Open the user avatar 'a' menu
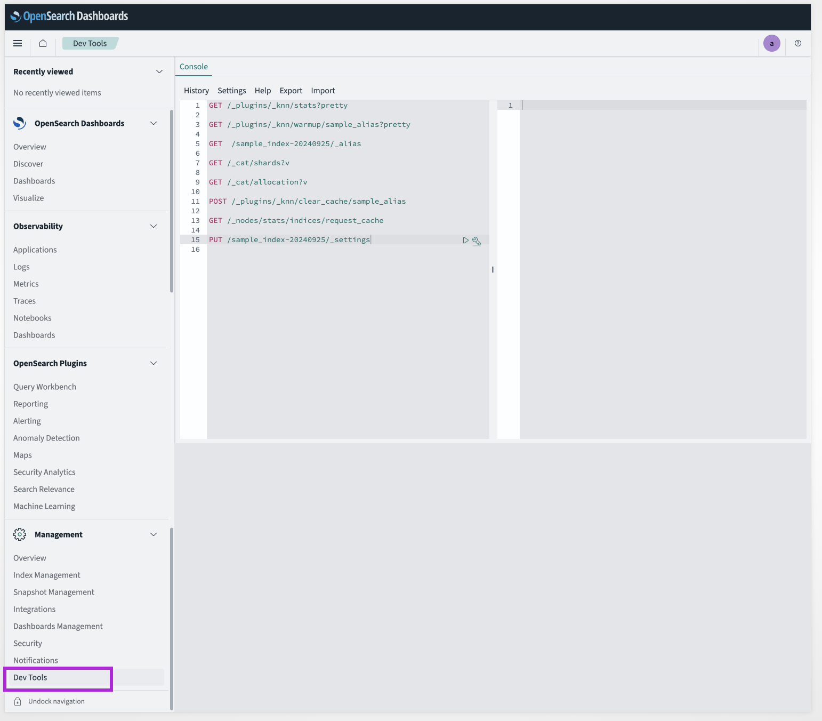822x721 pixels. [771, 43]
